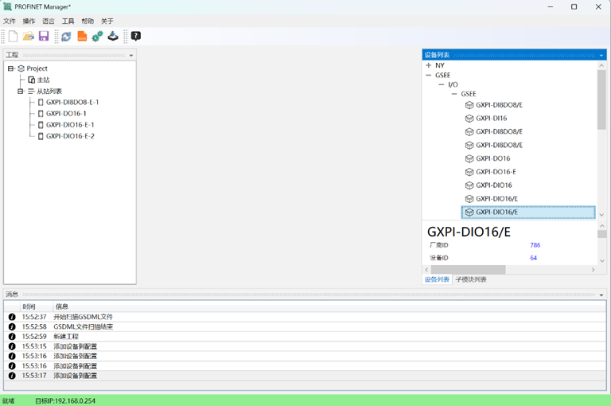Click the 目标IP:192.168.0.254 status bar entry
611x406 pixels.
(65, 401)
